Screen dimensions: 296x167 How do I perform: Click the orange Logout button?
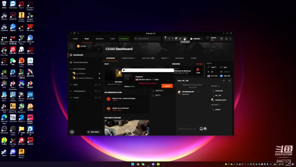click(167, 86)
